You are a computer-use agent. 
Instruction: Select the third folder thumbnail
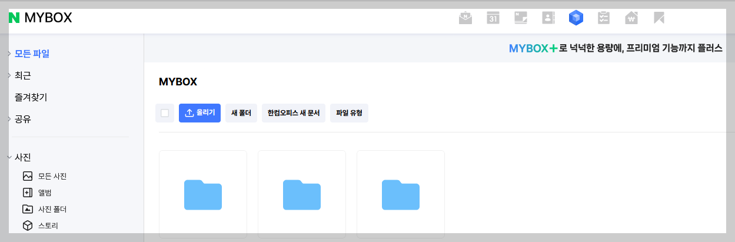[x=401, y=194]
